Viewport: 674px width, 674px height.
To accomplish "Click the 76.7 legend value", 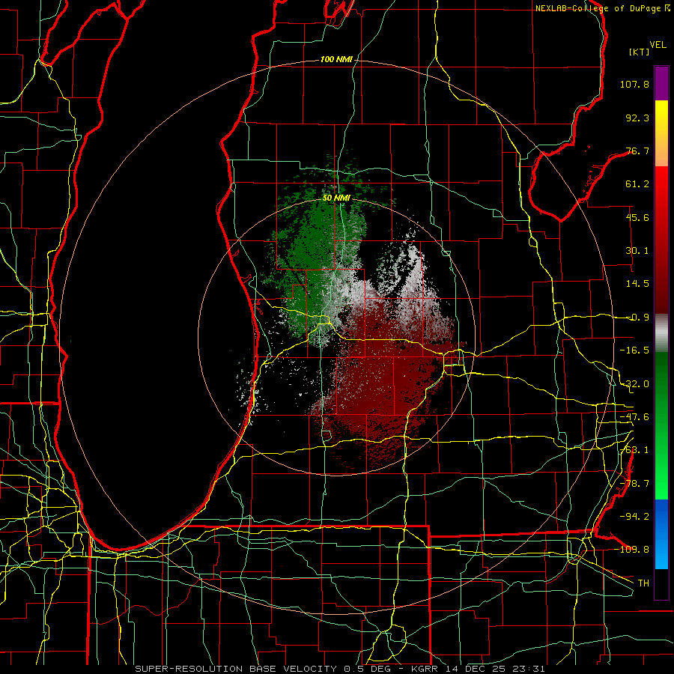I will [637, 151].
